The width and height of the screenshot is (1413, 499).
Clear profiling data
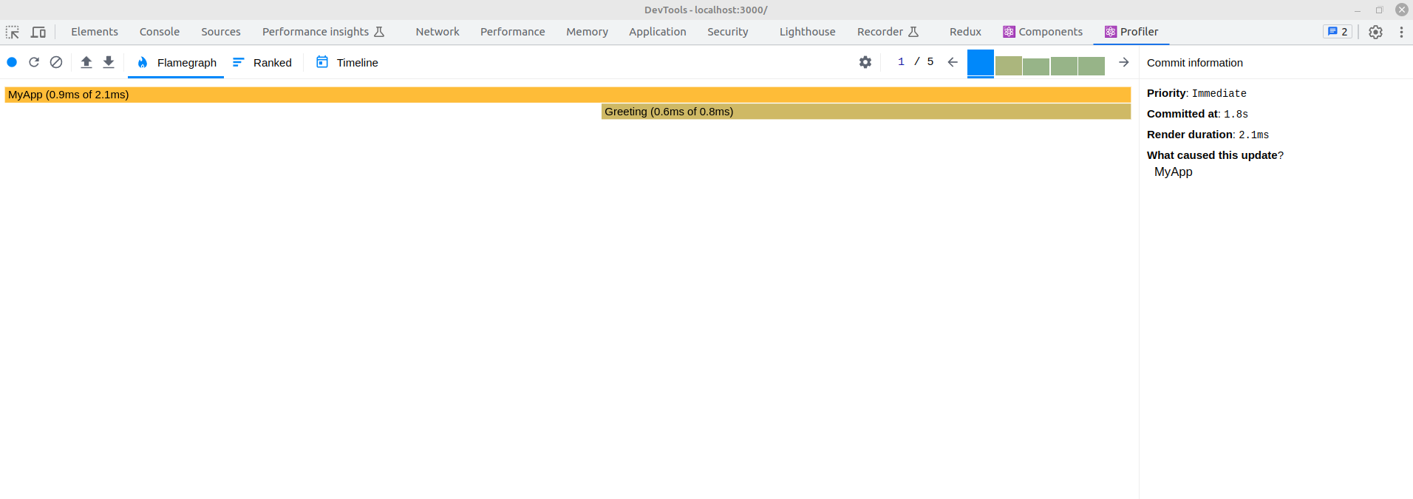pos(56,62)
